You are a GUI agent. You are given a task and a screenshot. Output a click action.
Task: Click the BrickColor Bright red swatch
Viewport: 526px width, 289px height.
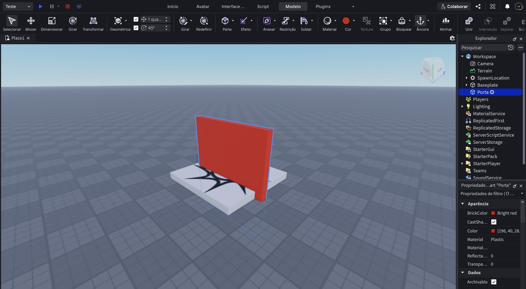tap(493, 213)
